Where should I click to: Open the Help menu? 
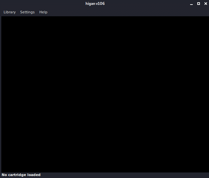tap(43, 12)
